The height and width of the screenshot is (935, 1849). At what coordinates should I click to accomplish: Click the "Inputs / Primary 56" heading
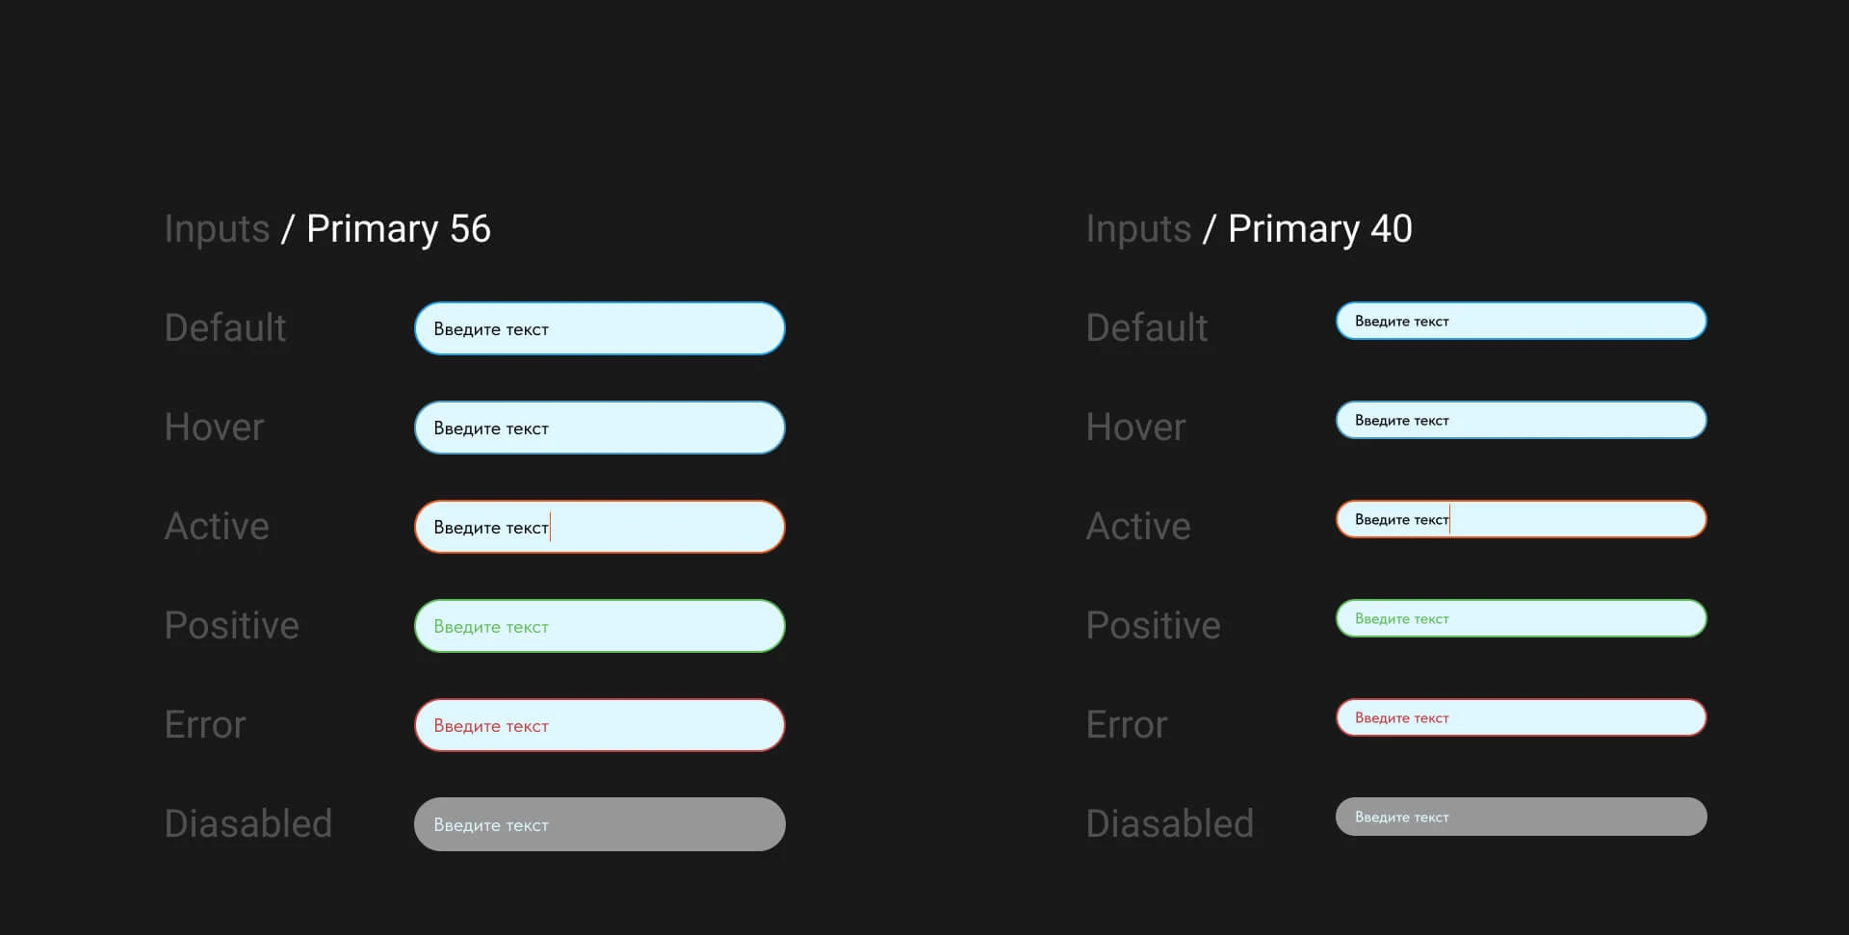[x=327, y=229]
